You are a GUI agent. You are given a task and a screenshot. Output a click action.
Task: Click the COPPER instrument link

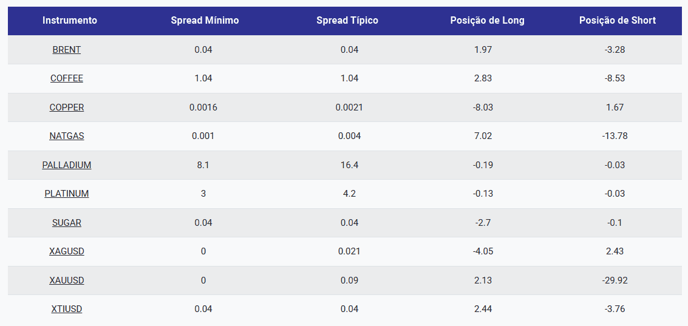point(67,107)
